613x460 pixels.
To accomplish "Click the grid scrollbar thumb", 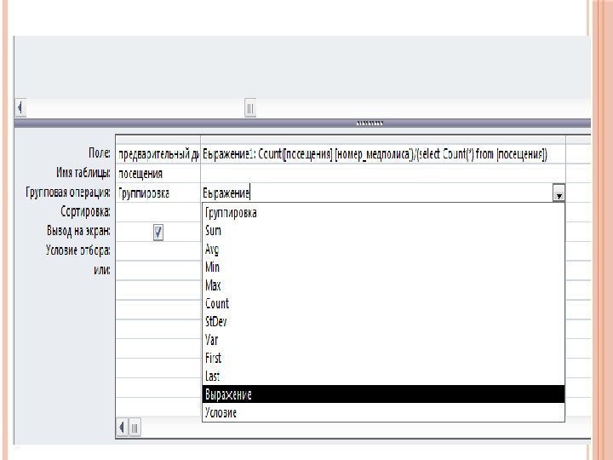I will [135, 428].
